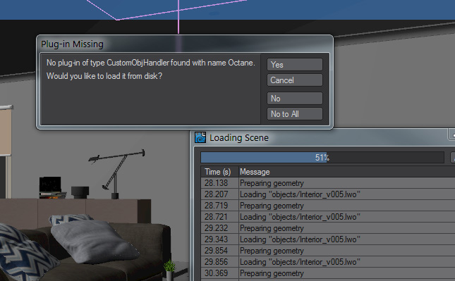Select the Preparing geometry row at 29.232

click(328, 228)
